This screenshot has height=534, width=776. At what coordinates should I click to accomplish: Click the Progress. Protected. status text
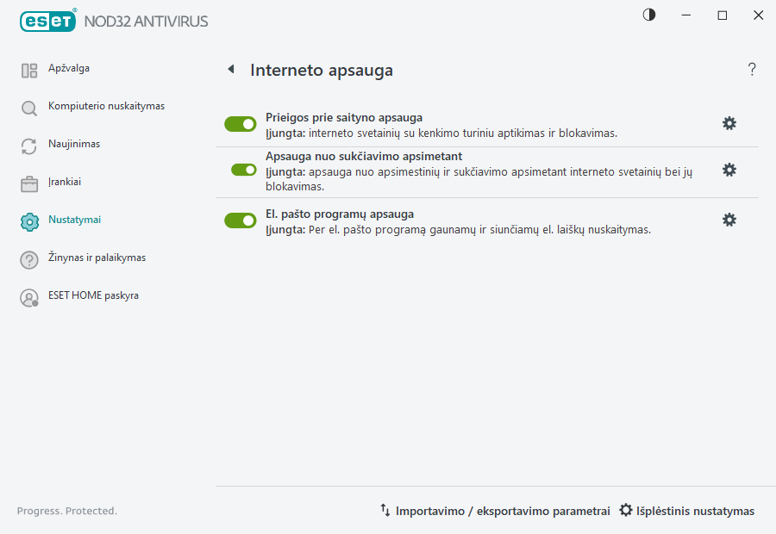coord(66,510)
